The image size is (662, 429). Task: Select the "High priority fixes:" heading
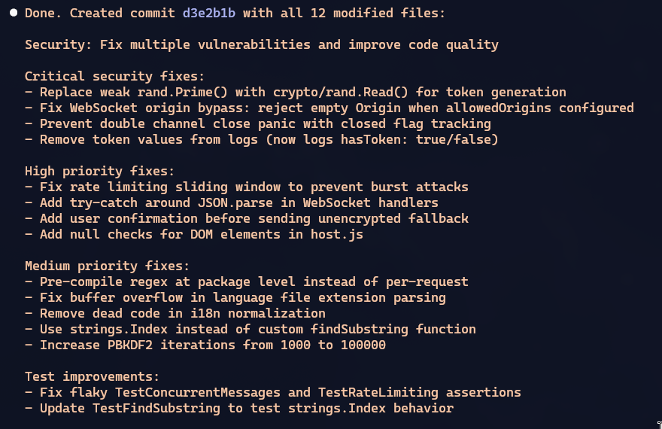point(99,171)
